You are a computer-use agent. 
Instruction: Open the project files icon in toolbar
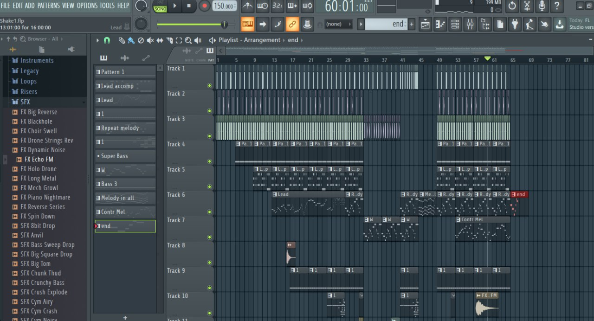(500, 24)
